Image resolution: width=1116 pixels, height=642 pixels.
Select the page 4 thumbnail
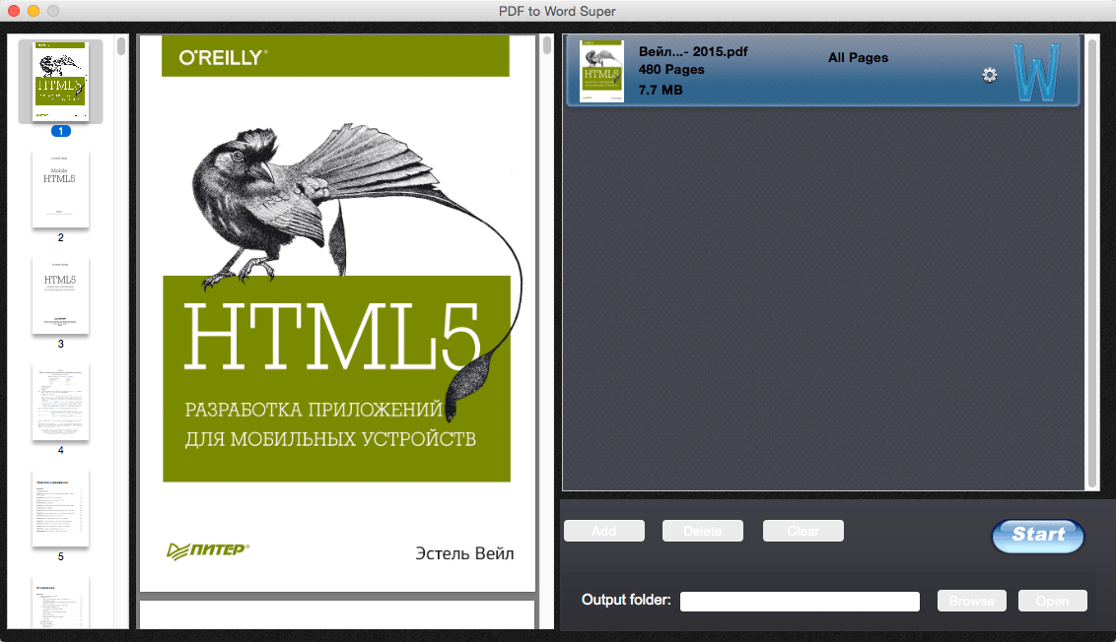tap(60, 401)
